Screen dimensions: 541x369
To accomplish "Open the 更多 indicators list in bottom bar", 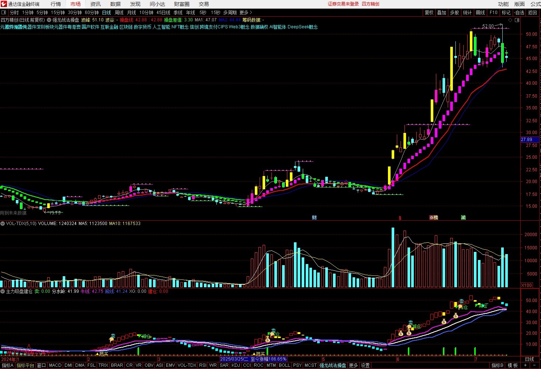I will click(x=353, y=365).
